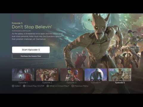Click the highlighted Episode 5 thumbnail
Image resolution: width=143 pixels, height=107 pixels.
coord(120,75)
